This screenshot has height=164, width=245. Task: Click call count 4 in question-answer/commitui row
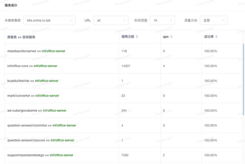click(122, 125)
